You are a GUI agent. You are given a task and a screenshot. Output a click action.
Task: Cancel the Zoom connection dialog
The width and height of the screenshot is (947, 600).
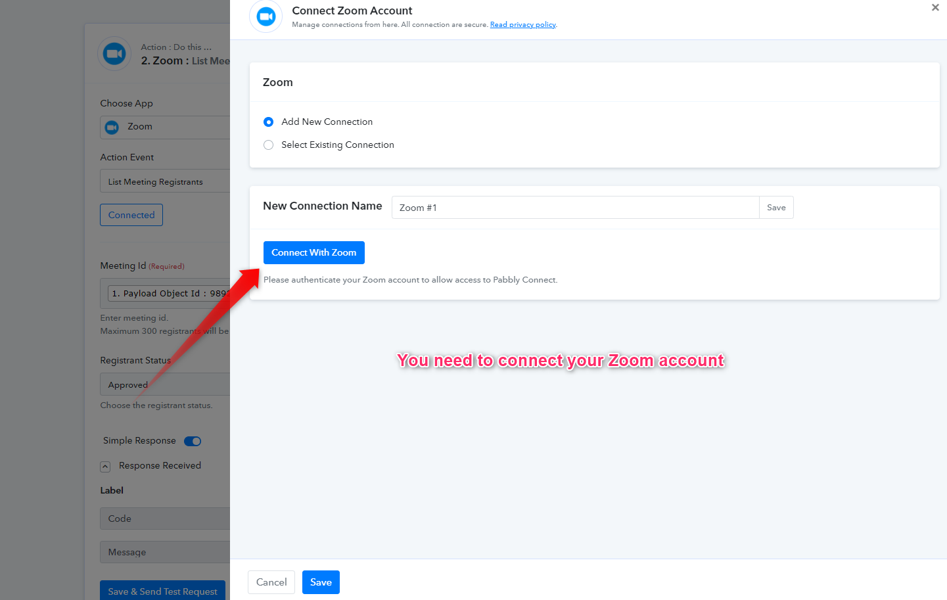pos(271,582)
